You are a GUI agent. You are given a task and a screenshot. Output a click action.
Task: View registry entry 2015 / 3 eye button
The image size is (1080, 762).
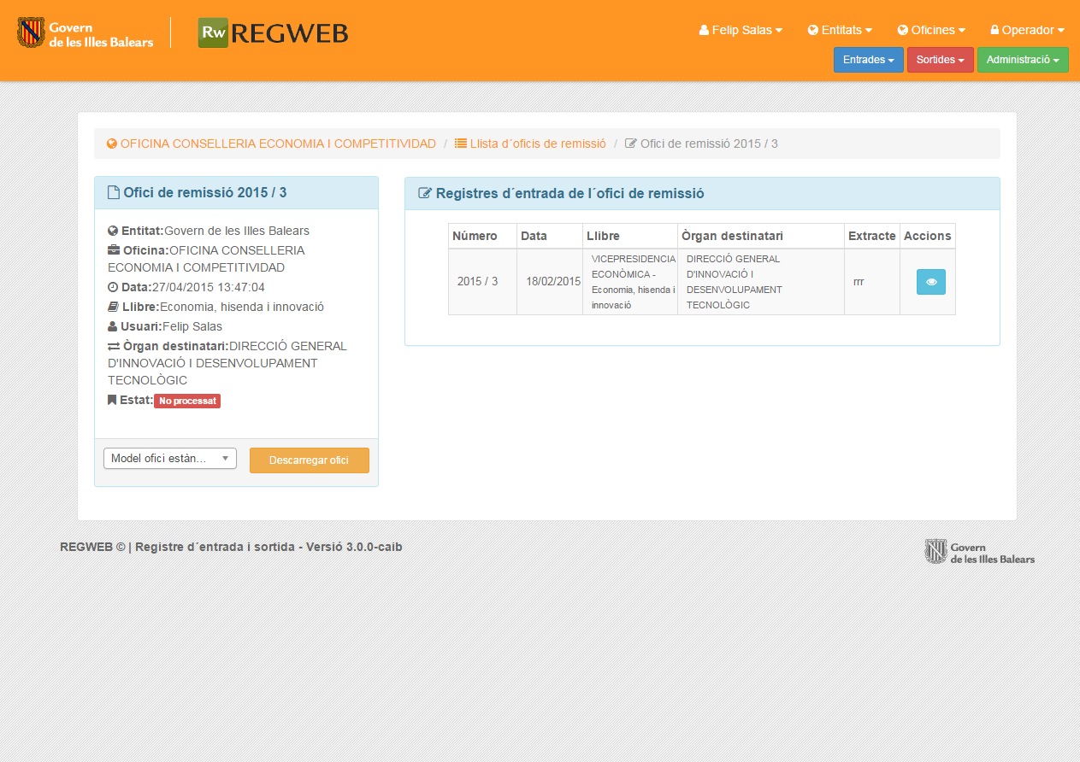[930, 282]
